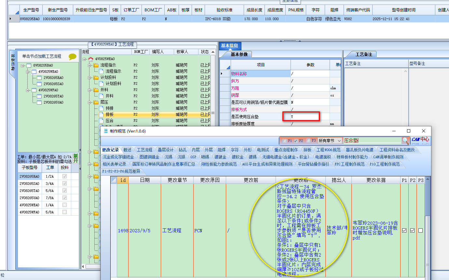Maximize the 制作规范 window

(409, 131)
